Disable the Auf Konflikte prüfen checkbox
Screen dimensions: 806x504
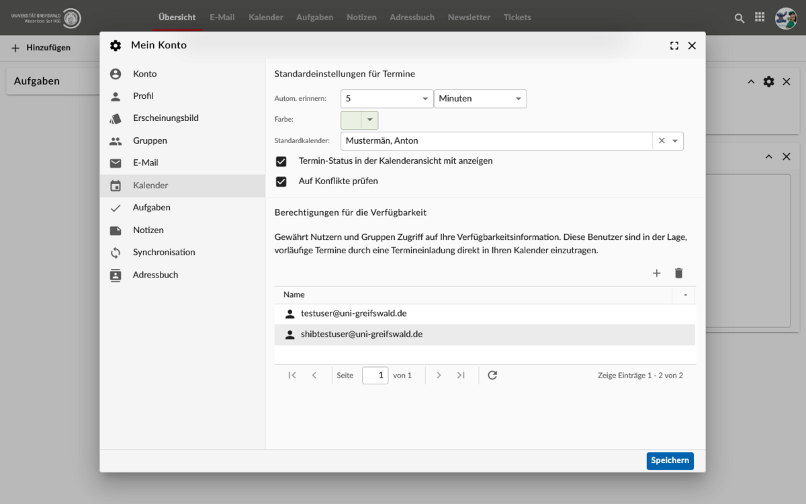[x=281, y=181]
